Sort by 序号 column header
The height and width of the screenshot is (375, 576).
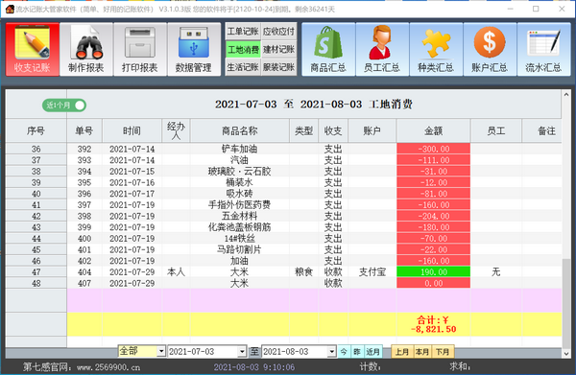click(36, 130)
